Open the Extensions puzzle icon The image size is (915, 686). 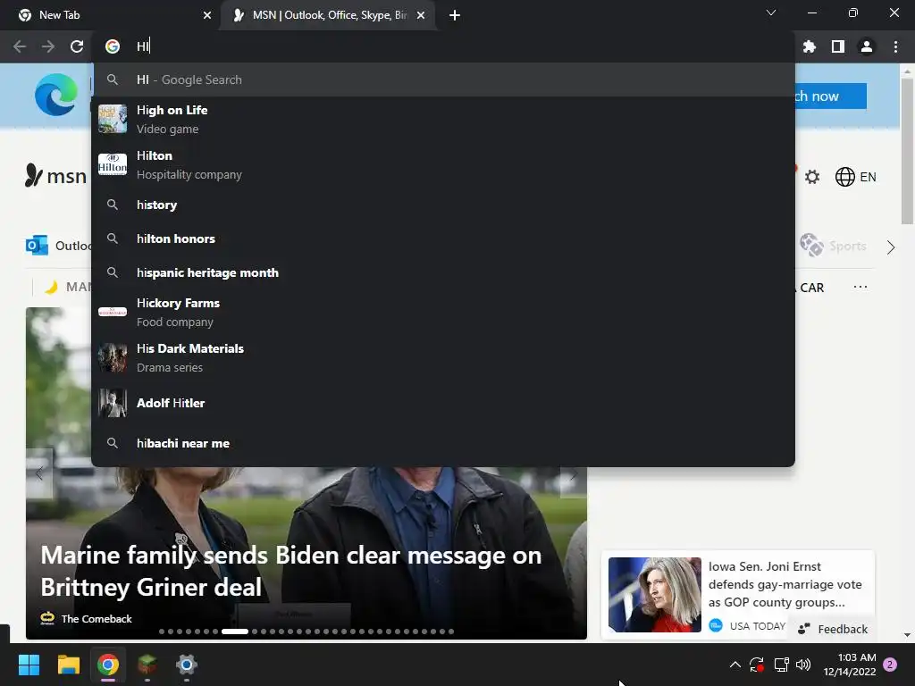pyautogui.click(x=809, y=46)
